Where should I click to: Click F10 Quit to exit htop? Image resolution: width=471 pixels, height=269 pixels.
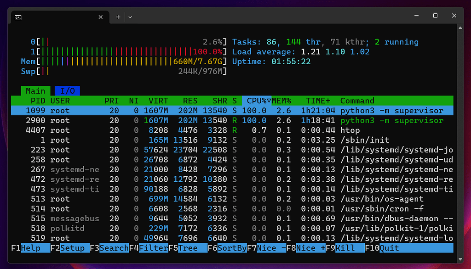(x=389, y=248)
